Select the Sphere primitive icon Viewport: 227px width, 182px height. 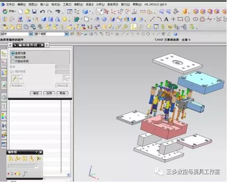point(64,19)
